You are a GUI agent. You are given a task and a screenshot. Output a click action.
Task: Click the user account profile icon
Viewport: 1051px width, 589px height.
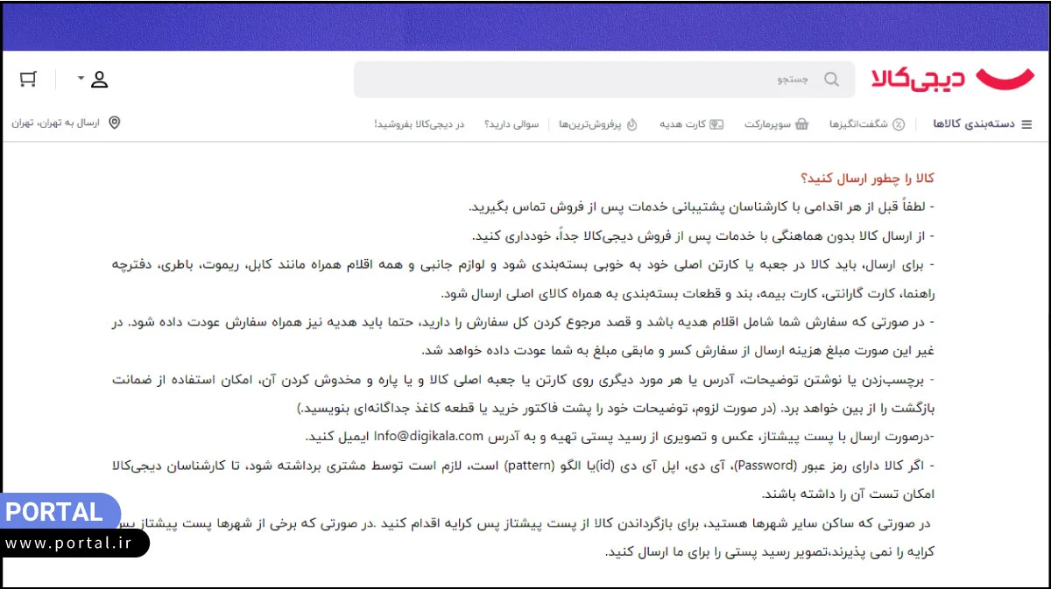click(x=100, y=79)
